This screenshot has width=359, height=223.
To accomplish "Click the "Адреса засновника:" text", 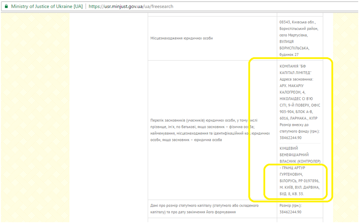I will (296, 79).
